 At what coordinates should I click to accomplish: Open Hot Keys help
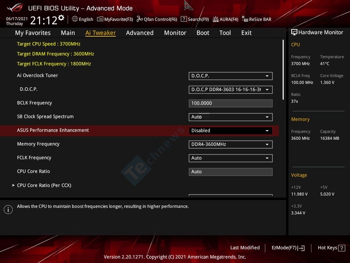[x=331, y=248]
